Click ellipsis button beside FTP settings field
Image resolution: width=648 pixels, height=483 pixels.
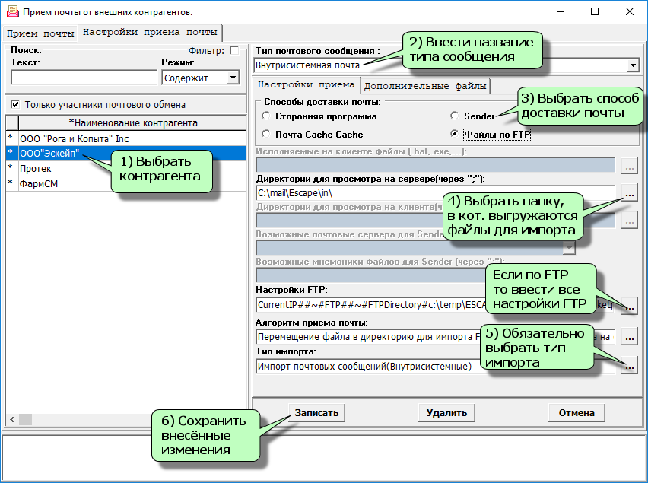pos(629,305)
